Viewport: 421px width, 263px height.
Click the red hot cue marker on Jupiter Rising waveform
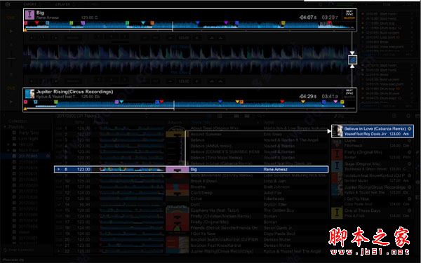26,102
